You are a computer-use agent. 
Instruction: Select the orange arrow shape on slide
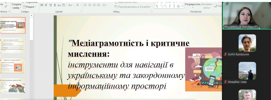click(67, 91)
